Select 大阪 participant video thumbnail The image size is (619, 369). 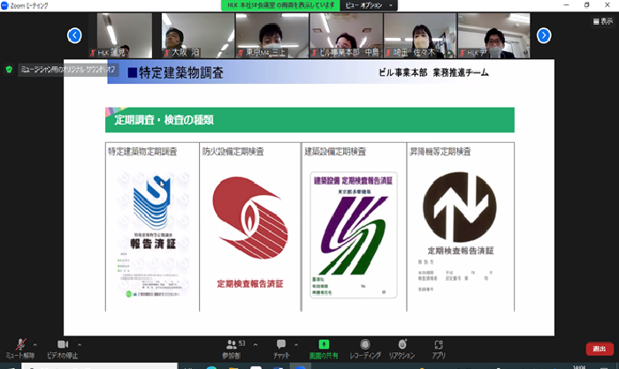(197, 35)
